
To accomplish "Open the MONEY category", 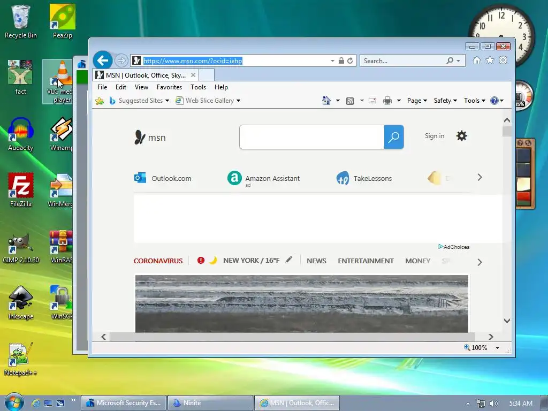I will [417, 261].
